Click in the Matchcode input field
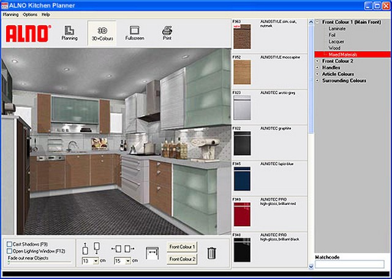This screenshot has height=279, width=392. click(x=350, y=264)
